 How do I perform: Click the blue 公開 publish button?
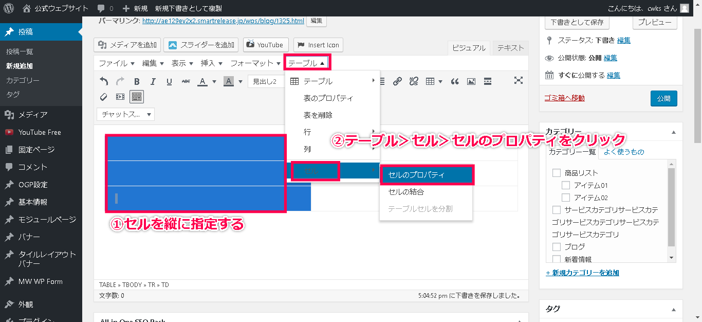point(663,98)
